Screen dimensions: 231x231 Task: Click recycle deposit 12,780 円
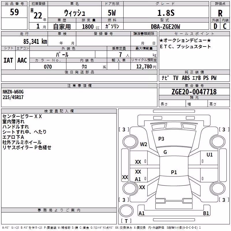coord(146,67)
